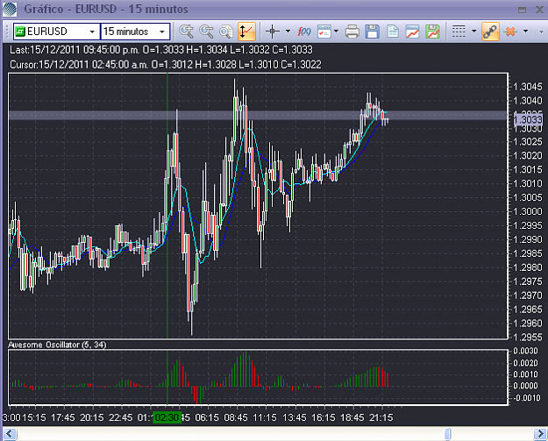This screenshot has height=441, width=548.
Task: Click the print chart icon
Action: coord(352,32)
